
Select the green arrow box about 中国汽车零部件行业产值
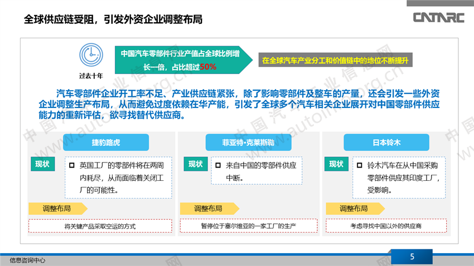183,60
